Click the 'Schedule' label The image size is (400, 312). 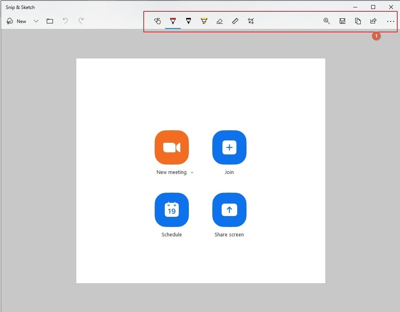coord(172,234)
